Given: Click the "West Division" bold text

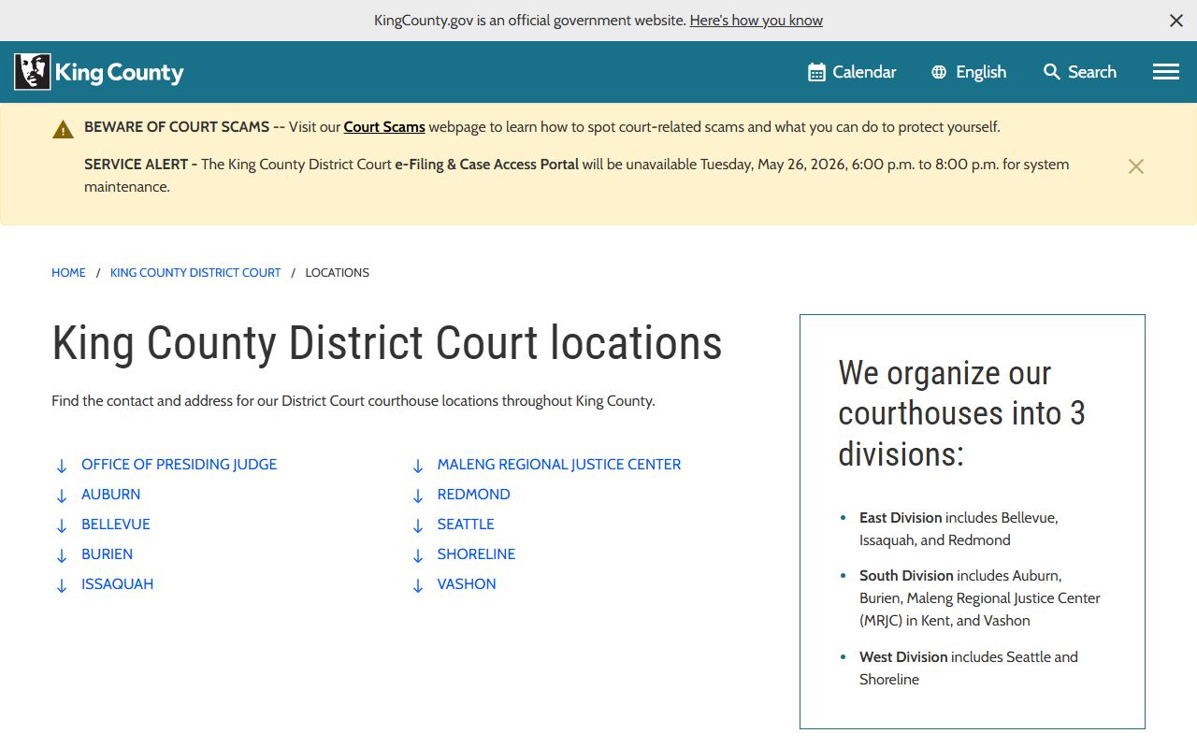Looking at the screenshot, I should pos(903,657).
